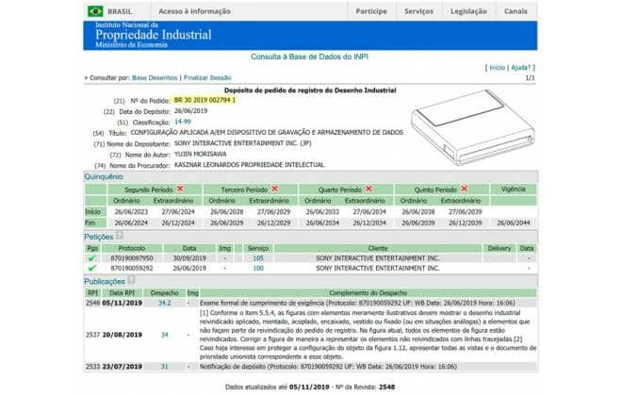Click the Propriedade Industrial banner logo
The image size is (622, 396).
(x=153, y=35)
